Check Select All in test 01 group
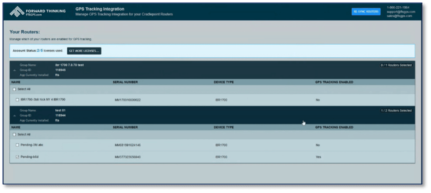This screenshot has width=431, height=193. point(15,135)
